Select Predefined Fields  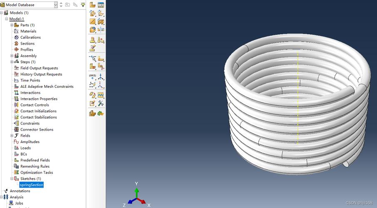click(x=35, y=160)
